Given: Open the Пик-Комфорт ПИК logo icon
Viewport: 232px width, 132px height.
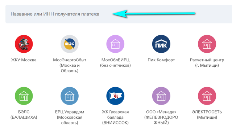Looking at the screenshot, I should point(161,44).
